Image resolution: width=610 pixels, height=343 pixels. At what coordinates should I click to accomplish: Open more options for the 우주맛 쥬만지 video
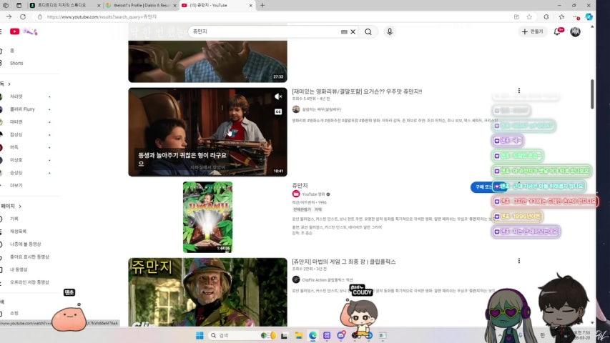tap(519, 91)
